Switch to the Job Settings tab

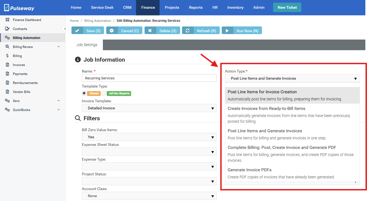pyautogui.click(x=87, y=45)
